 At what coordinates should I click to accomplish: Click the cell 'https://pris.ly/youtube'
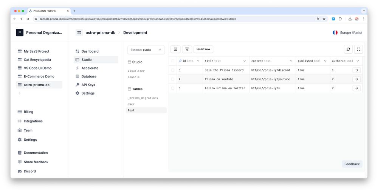point(273,79)
